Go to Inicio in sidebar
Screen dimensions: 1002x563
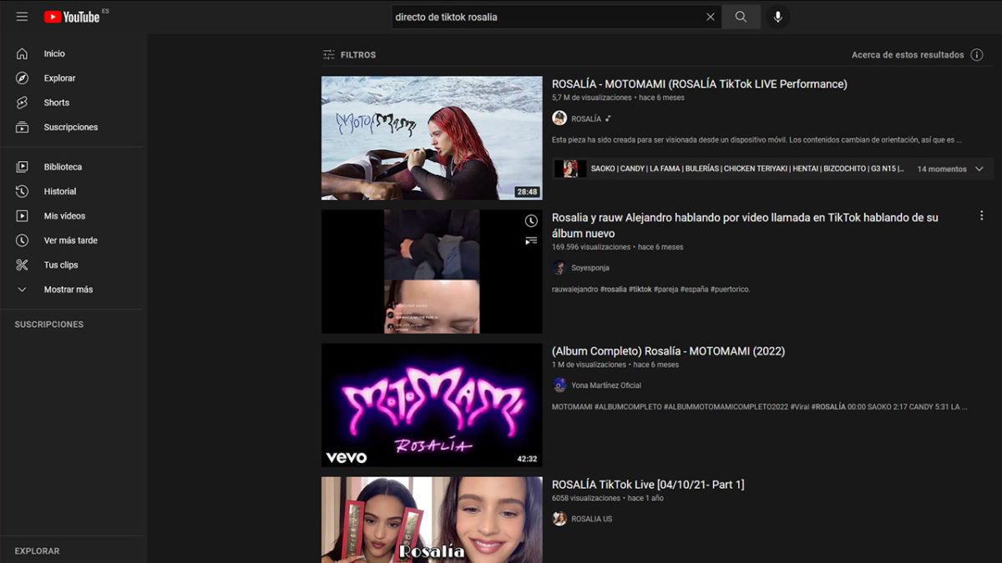coord(54,53)
